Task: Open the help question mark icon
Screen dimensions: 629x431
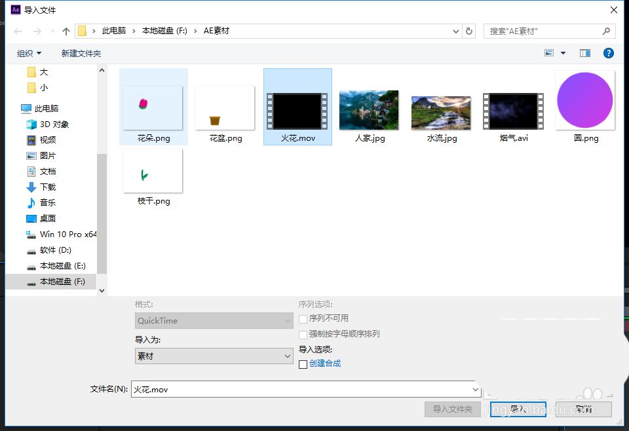Action: coord(608,53)
